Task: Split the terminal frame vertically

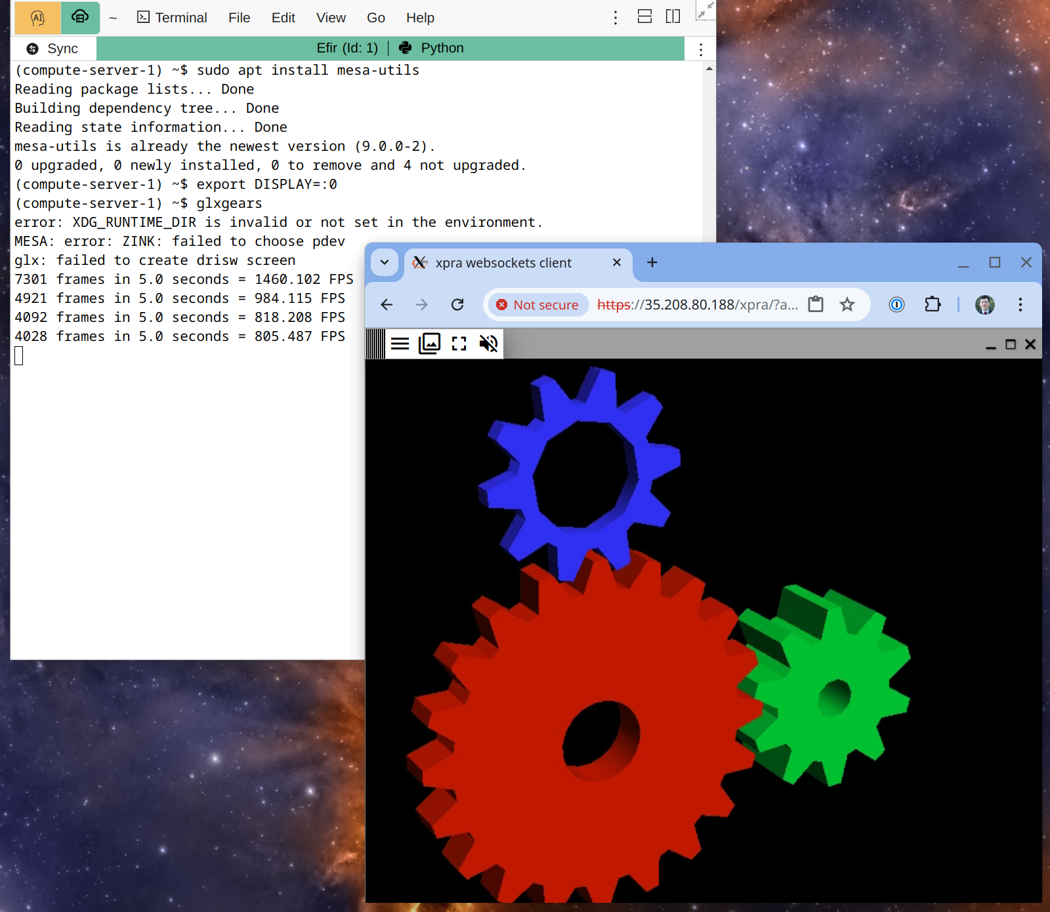Action: tap(673, 17)
